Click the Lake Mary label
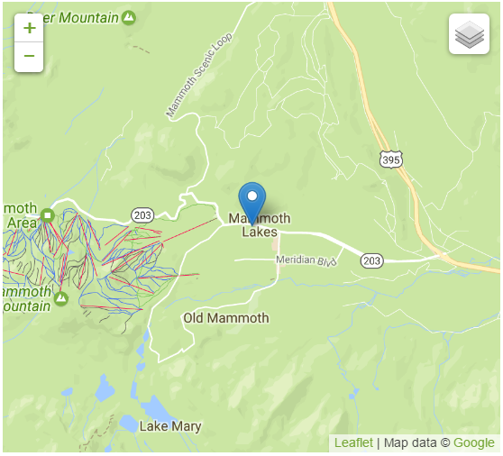 [170, 426]
